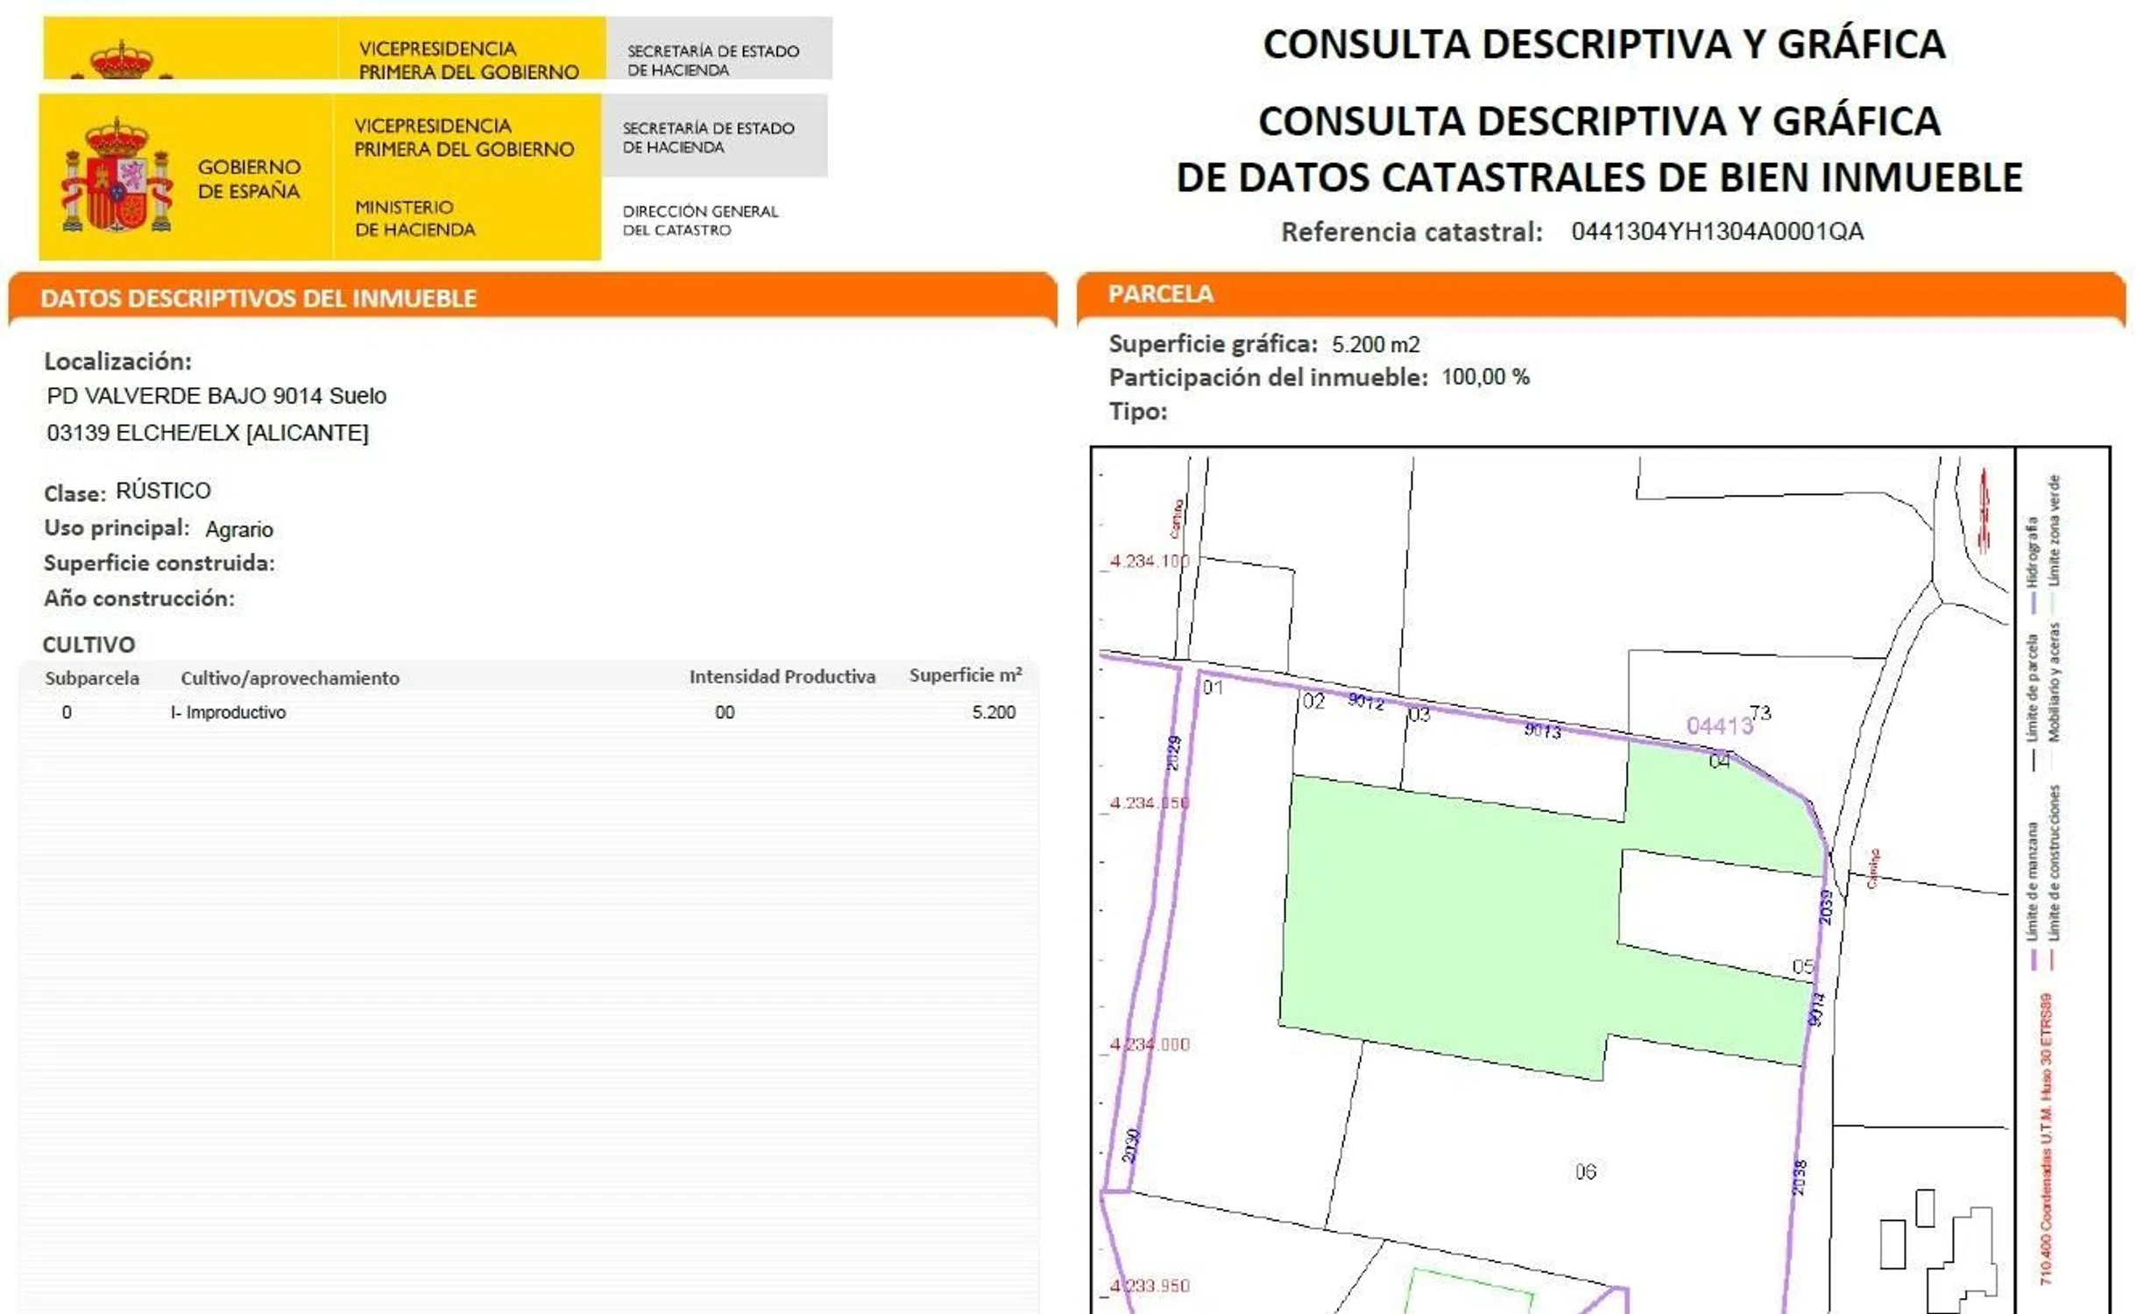Click the 'PD VALVERDE BAJO 9014 Suelo' address

[x=216, y=396]
